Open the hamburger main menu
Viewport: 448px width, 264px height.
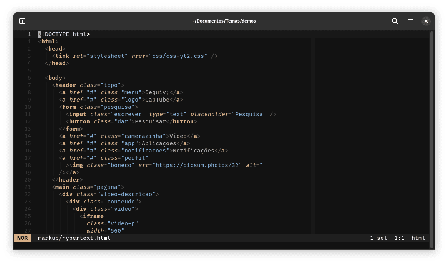(410, 21)
